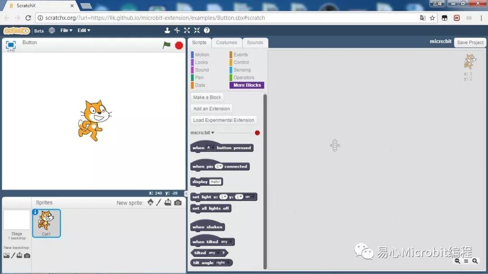Click the green flag to start
488x274 pixels.
tap(166, 46)
